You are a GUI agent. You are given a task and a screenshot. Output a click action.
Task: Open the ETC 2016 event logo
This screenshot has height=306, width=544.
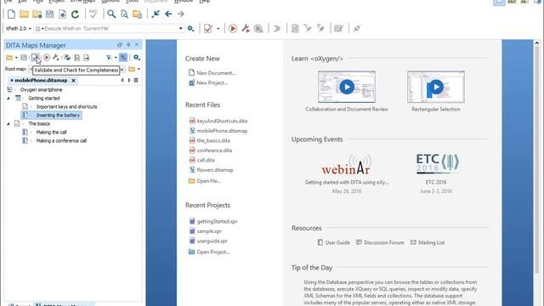point(437,163)
